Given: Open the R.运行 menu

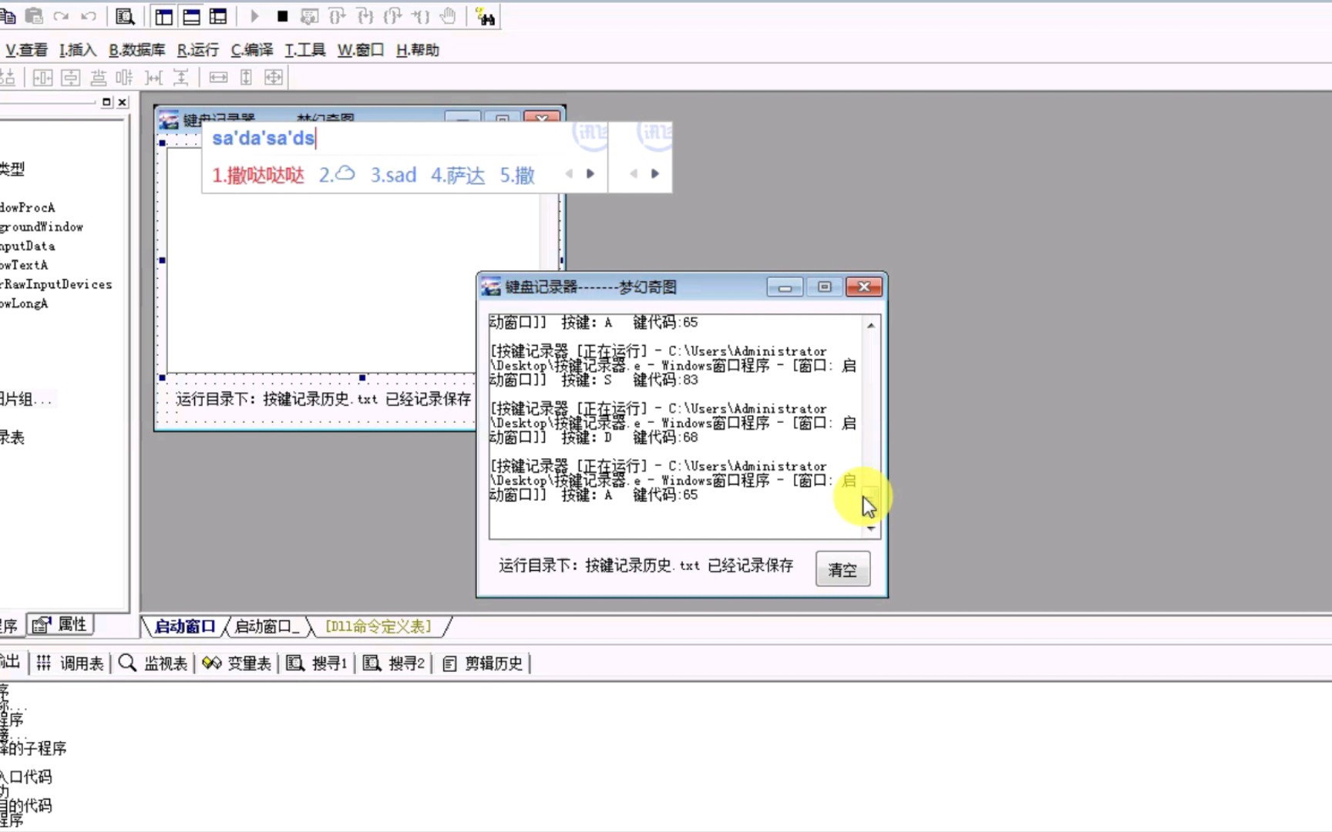Looking at the screenshot, I should click(198, 50).
